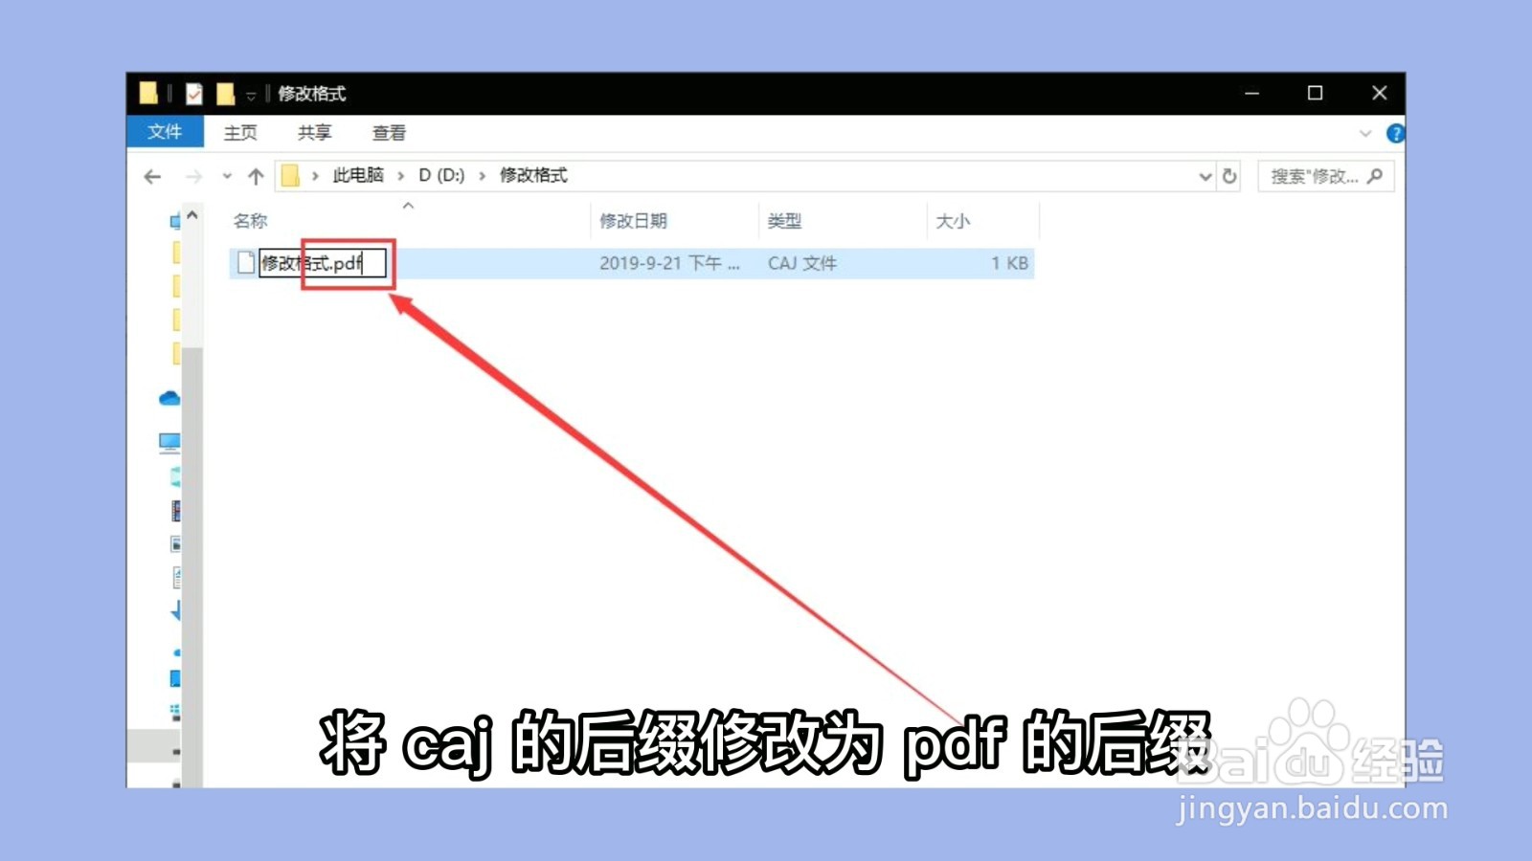
Task: Open OneDrive in the navigation sidebar
Action: click(170, 399)
